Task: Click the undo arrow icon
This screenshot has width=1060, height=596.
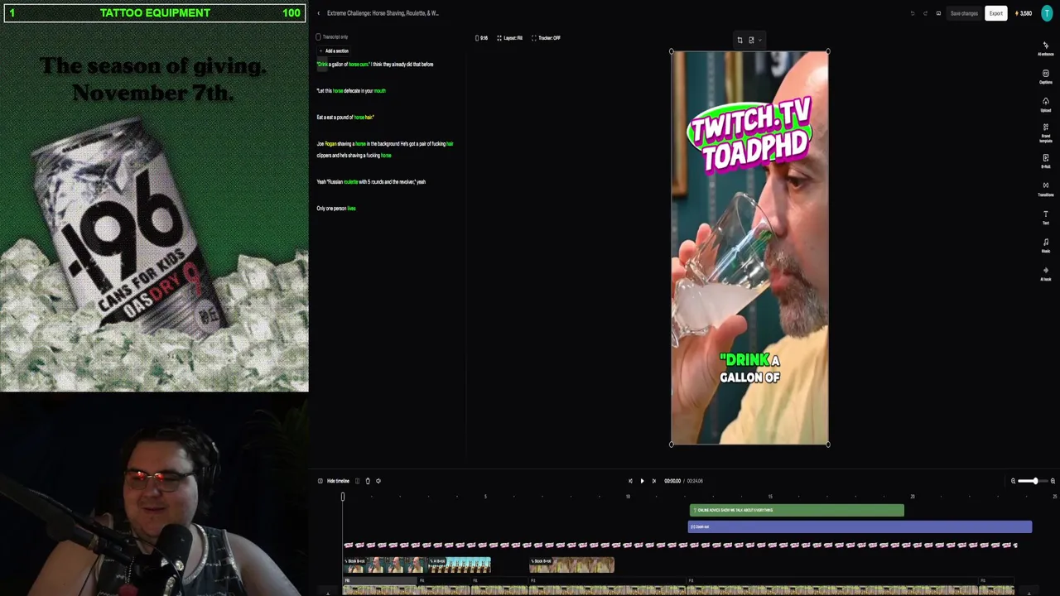Action: coord(913,13)
